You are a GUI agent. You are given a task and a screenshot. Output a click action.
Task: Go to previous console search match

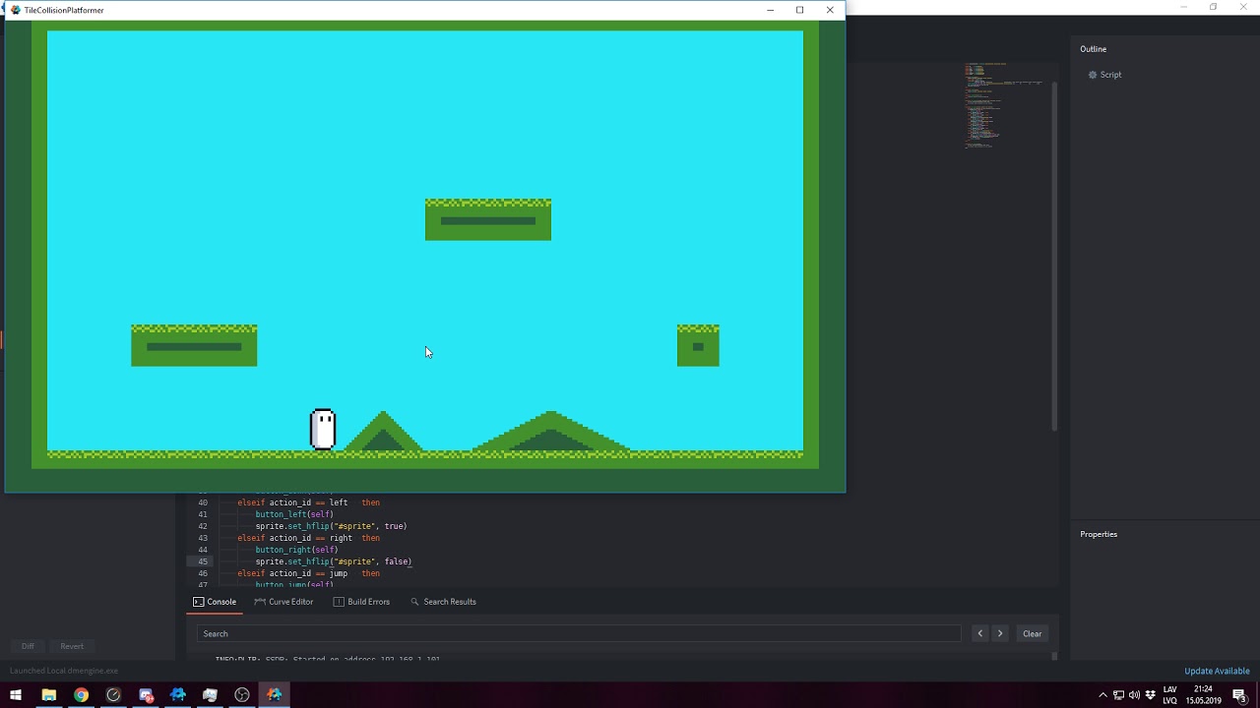point(979,633)
